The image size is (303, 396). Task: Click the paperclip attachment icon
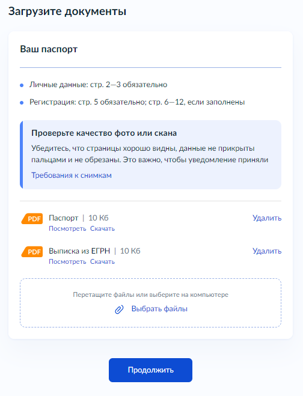point(119,309)
